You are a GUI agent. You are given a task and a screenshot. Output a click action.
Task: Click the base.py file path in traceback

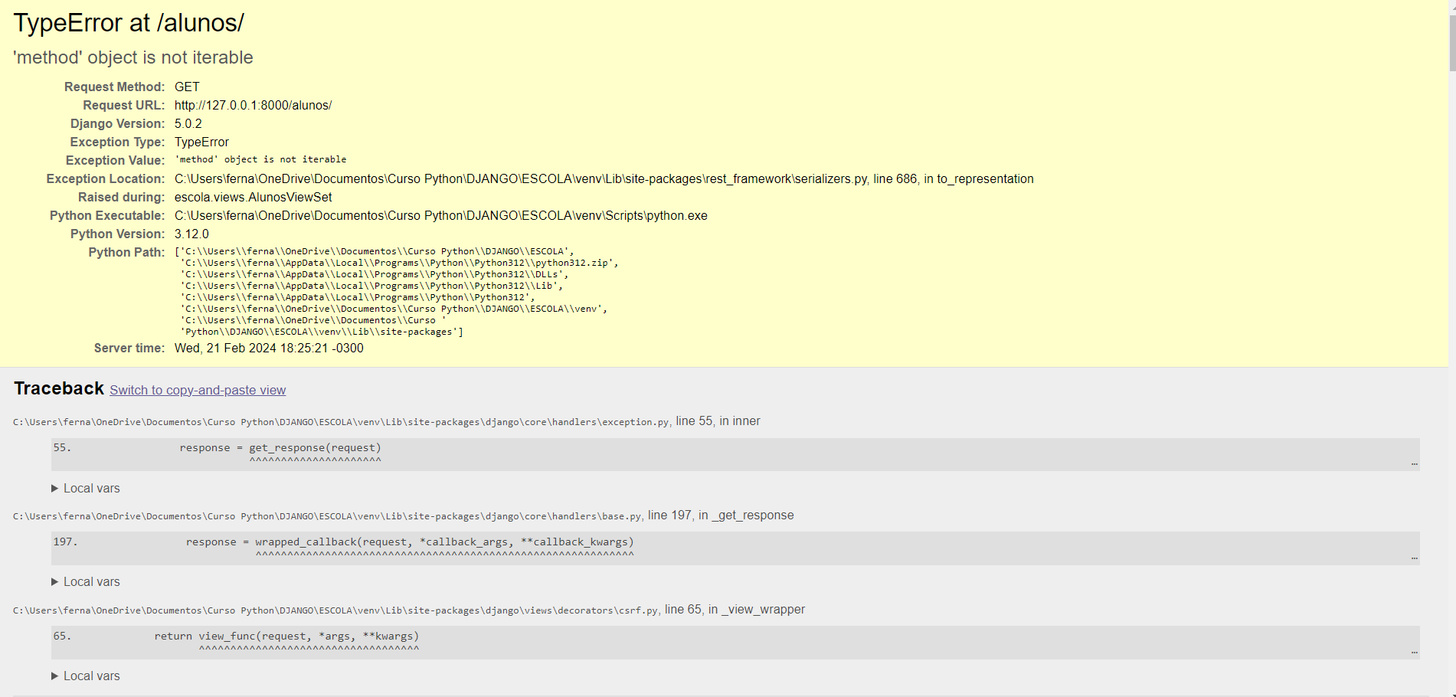pos(328,516)
